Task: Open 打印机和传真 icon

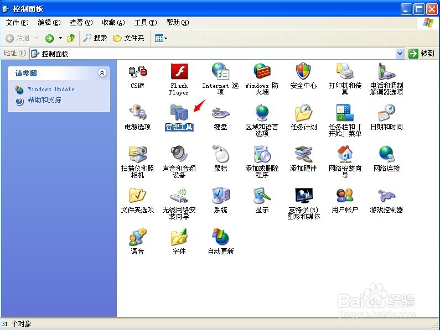Action: [x=345, y=72]
